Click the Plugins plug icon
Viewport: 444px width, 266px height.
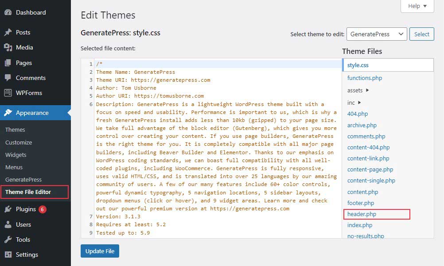[x=8, y=209]
